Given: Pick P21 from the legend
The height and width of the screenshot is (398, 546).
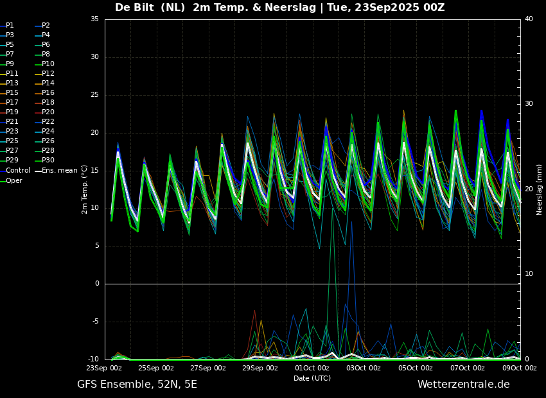Looking at the screenshot, I should coord(12,122).
